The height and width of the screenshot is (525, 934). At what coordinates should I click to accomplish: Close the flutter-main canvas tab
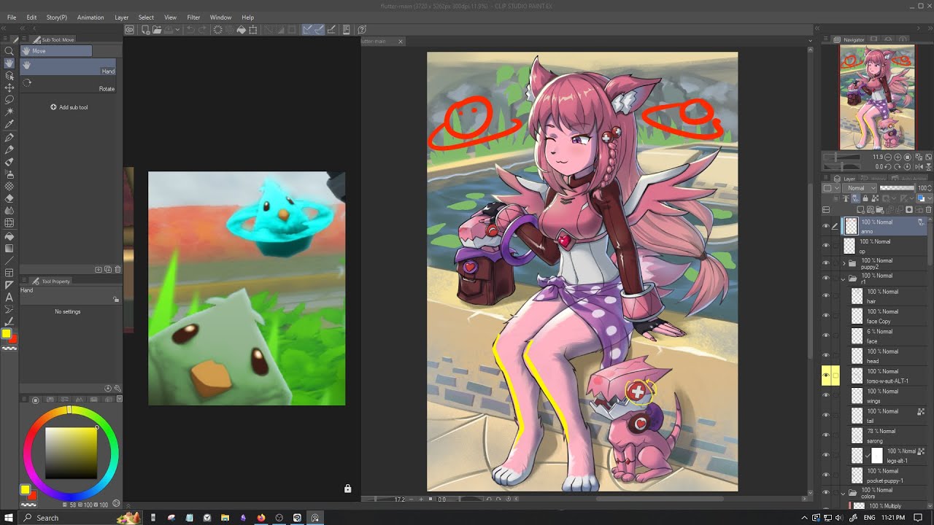coord(400,42)
